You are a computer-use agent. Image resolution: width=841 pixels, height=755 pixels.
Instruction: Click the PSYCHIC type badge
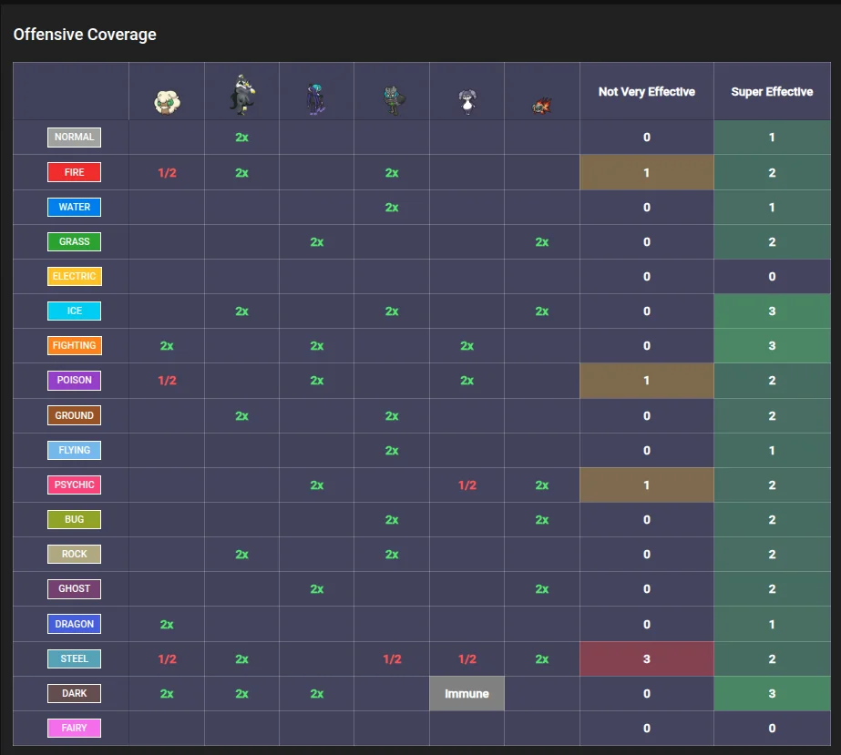point(74,485)
